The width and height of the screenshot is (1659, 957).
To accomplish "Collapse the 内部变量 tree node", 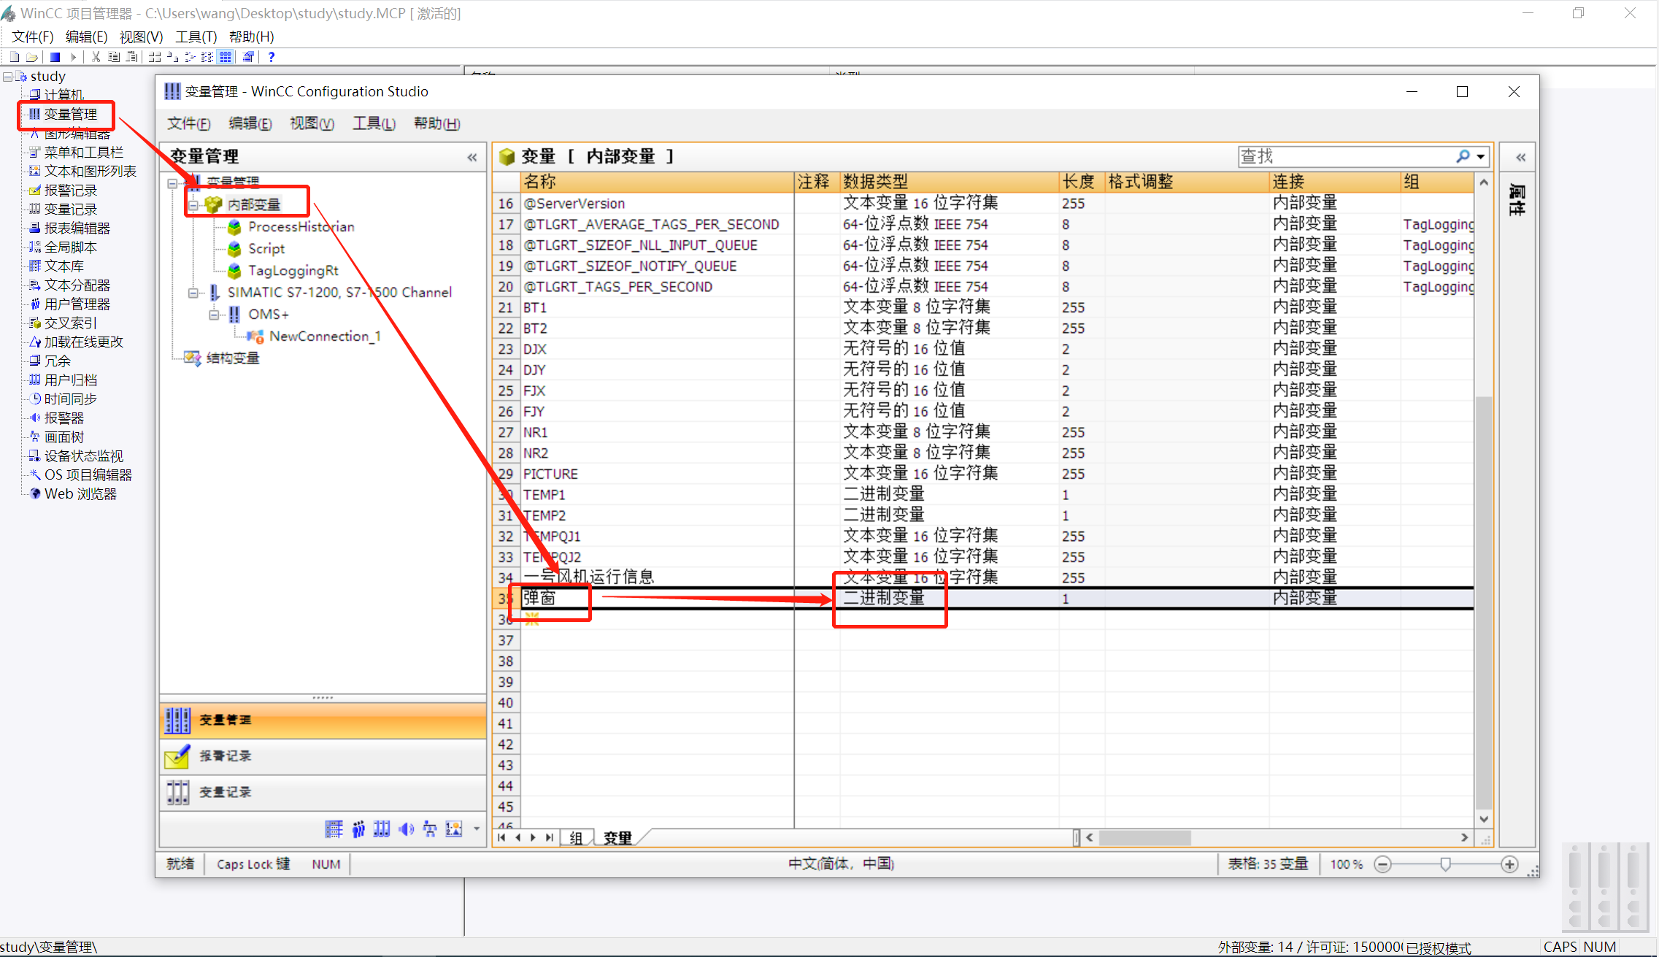I will (x=193, y=204).
